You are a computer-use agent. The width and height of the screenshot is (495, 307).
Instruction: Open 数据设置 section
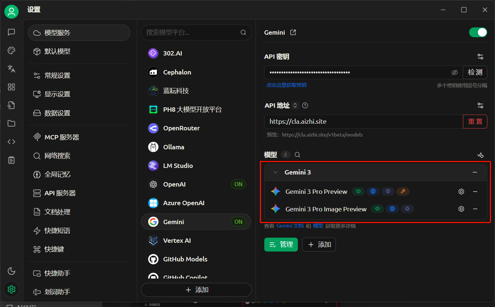pyautogui.click(x=79, y=113)
